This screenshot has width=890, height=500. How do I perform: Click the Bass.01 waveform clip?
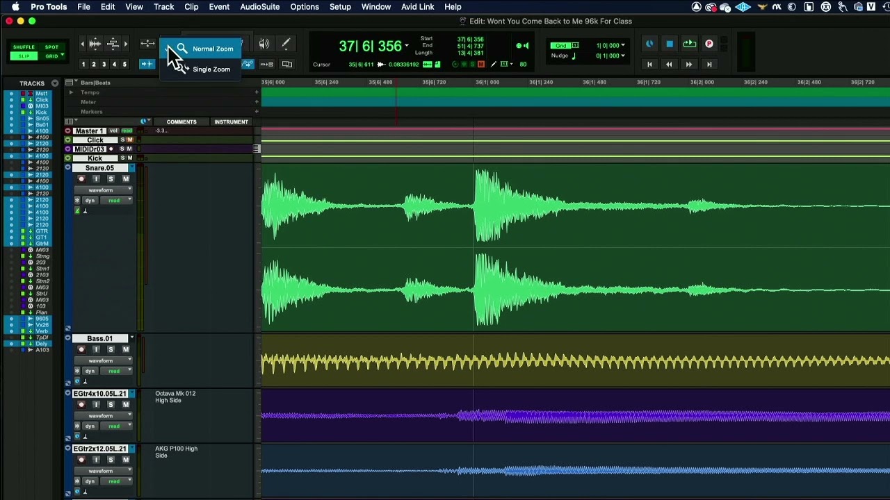coord(576,361)
